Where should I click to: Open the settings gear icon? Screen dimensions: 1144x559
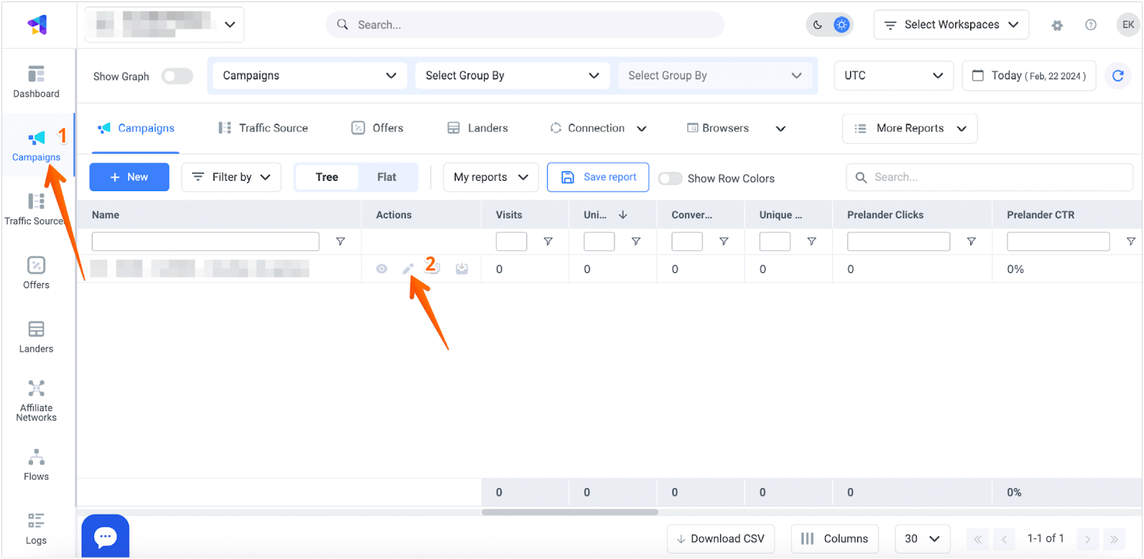(1057, 25)
